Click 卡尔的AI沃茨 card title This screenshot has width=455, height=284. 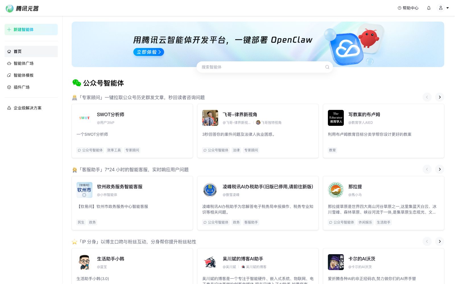click(362, 259)
